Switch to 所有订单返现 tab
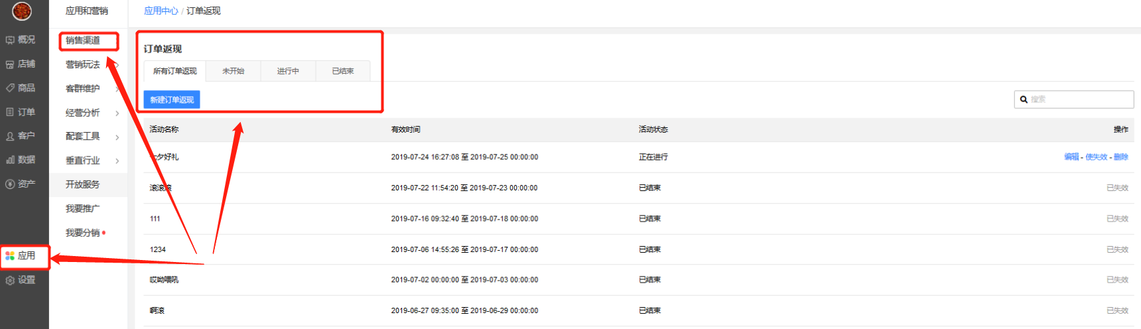The height and width of the screenshot is (329, 1141). pyautogui.click(x=175, y=71)
